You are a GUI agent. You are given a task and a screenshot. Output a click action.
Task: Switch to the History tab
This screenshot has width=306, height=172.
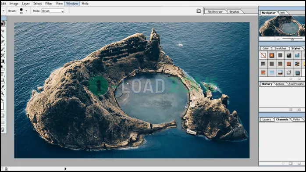tap(267, 84)
